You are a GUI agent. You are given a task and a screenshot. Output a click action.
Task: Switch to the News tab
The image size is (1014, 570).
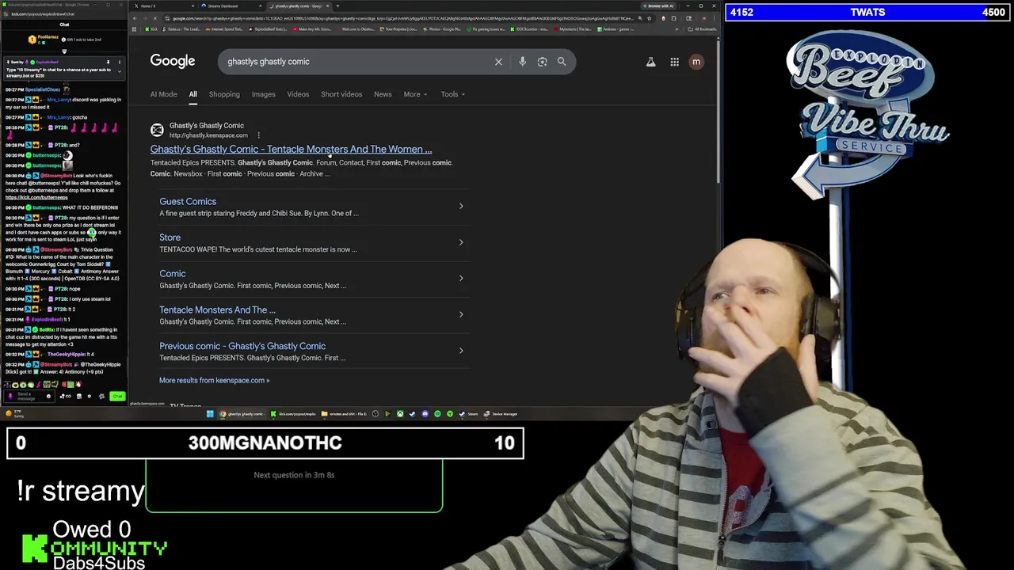[383, 94]
